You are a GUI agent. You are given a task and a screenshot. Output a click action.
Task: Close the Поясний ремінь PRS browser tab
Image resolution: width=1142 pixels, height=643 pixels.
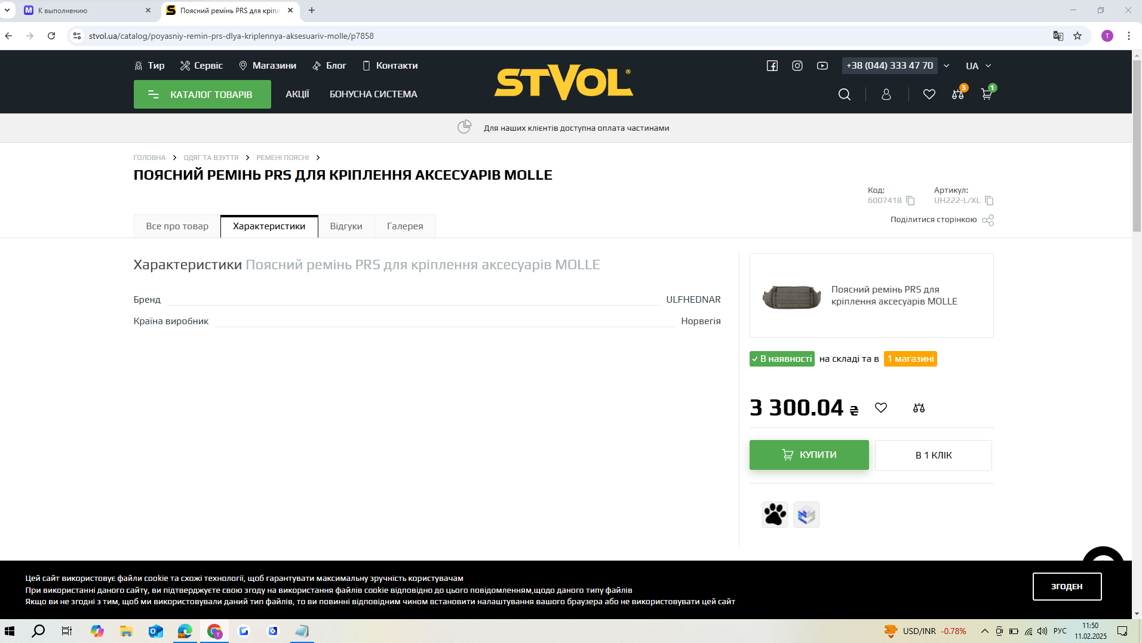(290, 10)
